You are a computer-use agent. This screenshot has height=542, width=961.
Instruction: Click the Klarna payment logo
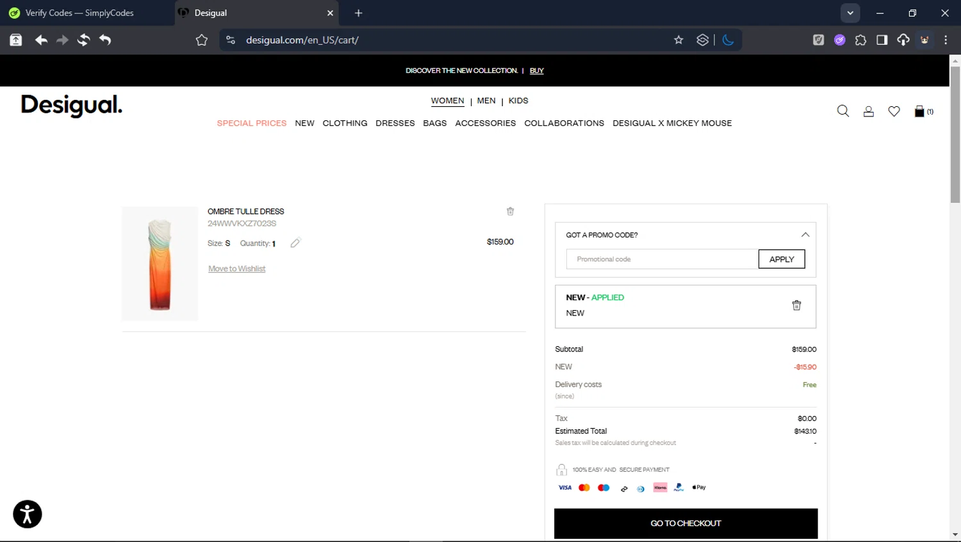(x=661, y=488)
